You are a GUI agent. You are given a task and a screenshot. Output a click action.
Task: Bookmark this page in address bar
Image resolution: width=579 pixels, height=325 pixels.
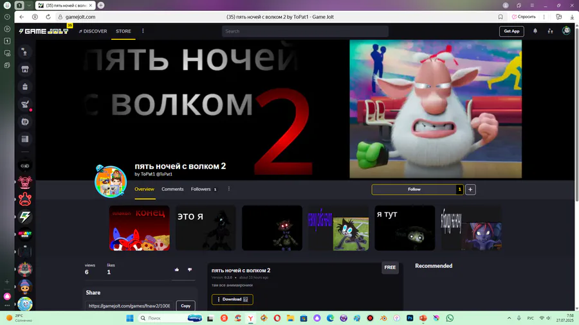pos(501,17)
